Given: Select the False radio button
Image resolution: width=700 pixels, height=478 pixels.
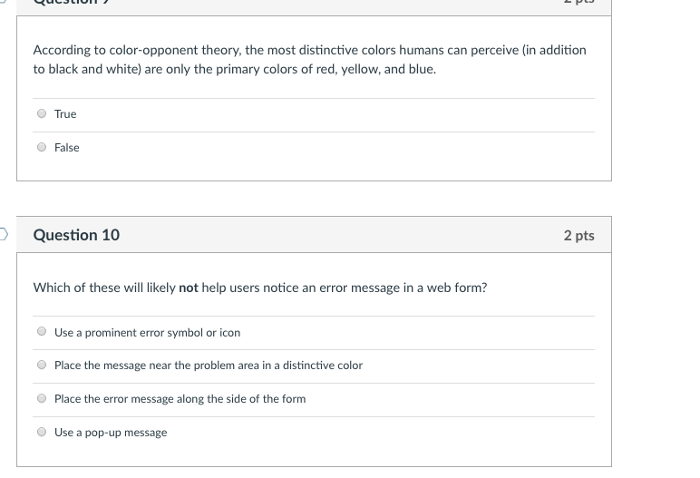Looking at the screenshot, I should click(42, 147).
